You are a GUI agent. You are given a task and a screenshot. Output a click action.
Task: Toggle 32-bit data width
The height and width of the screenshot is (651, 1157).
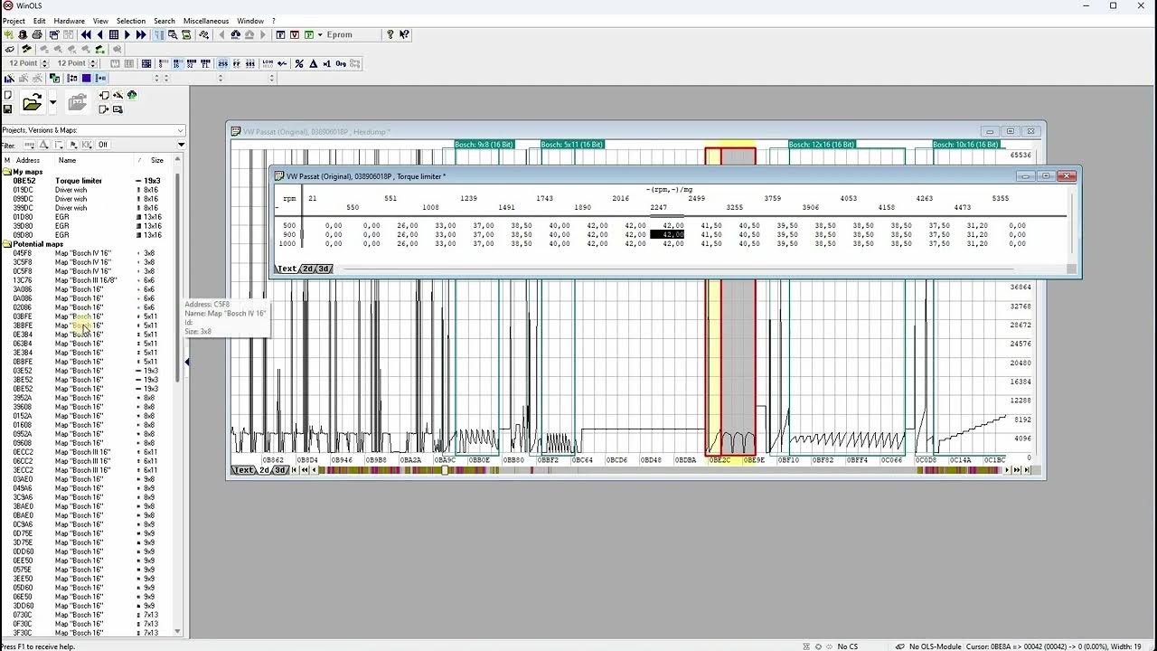192,63
